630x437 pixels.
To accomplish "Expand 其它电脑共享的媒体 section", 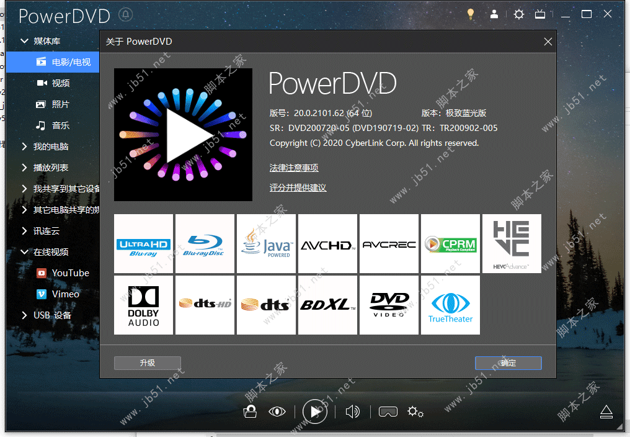I will pos(25,210).
